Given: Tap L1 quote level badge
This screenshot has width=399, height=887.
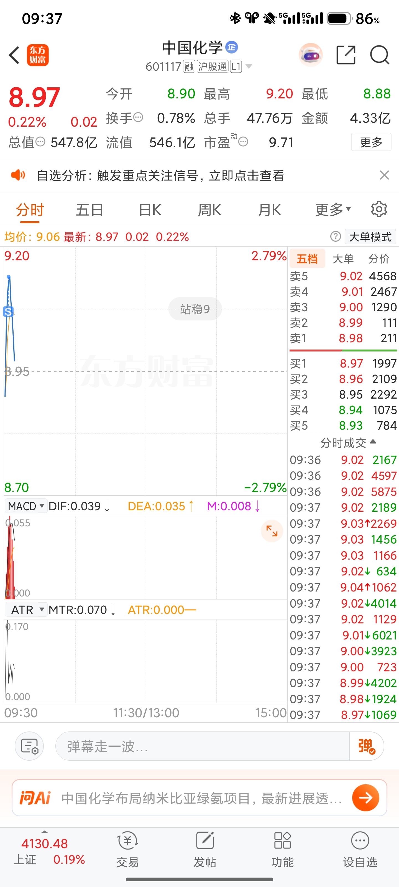Looking at the screenshot, I should tap(236, 66).
